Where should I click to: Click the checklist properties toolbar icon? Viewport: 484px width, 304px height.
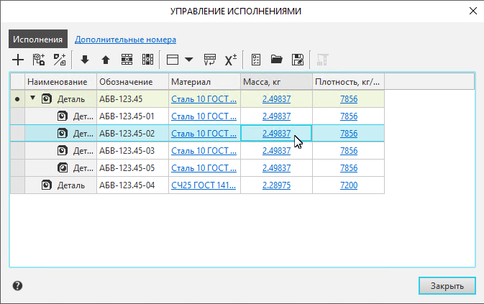(x=256, y=60)
